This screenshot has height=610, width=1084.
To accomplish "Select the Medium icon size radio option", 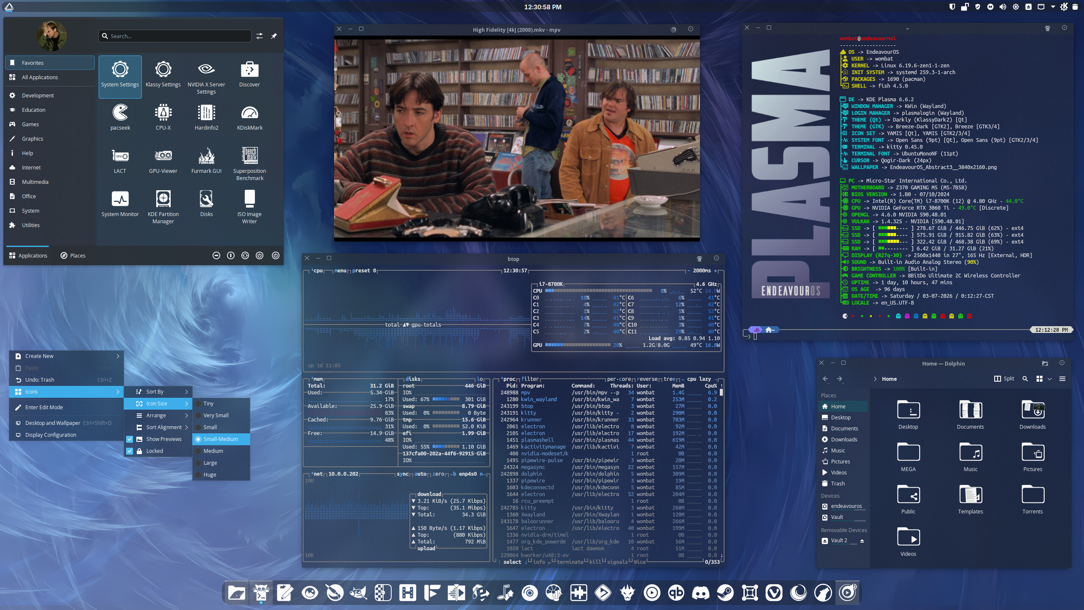I will (x=213, y=451).
